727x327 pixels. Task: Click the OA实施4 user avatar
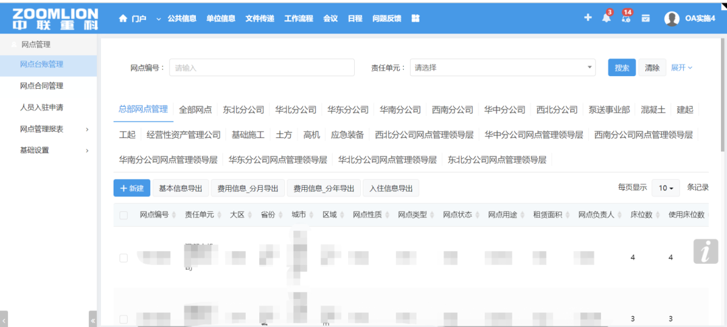pyautogui.click(x=672, y=19)
